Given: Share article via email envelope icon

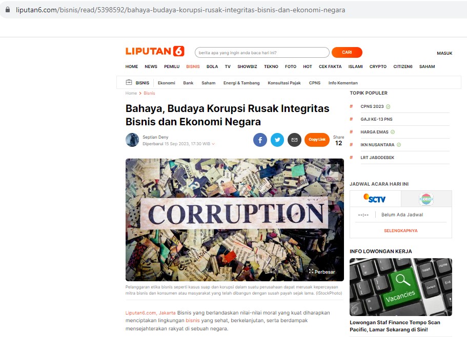Looking at the screenshot, I should click(x=294, y=140).
